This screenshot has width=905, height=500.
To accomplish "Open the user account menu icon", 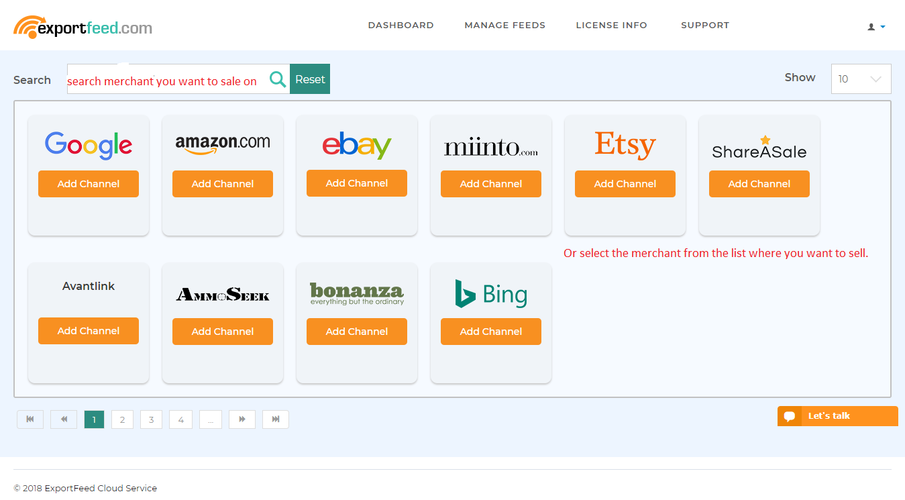I will [x=876, y=27].
